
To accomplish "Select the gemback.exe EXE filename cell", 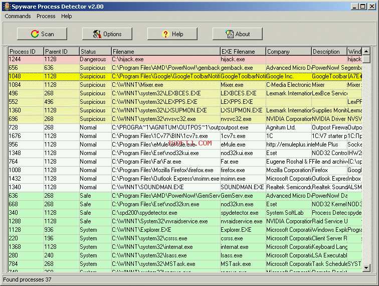I will point(243,68).
